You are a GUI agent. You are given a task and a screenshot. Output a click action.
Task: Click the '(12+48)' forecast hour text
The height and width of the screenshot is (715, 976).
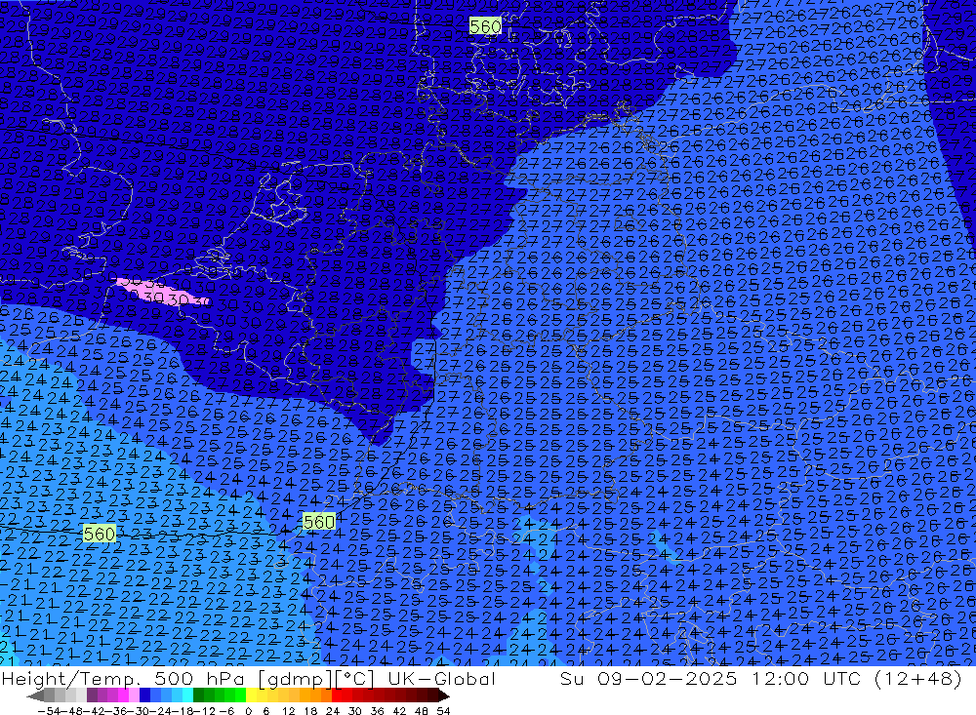tap(918, 678)
